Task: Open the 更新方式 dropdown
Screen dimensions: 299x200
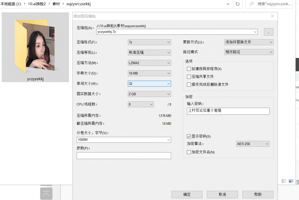Action: [x=249, y=42]
